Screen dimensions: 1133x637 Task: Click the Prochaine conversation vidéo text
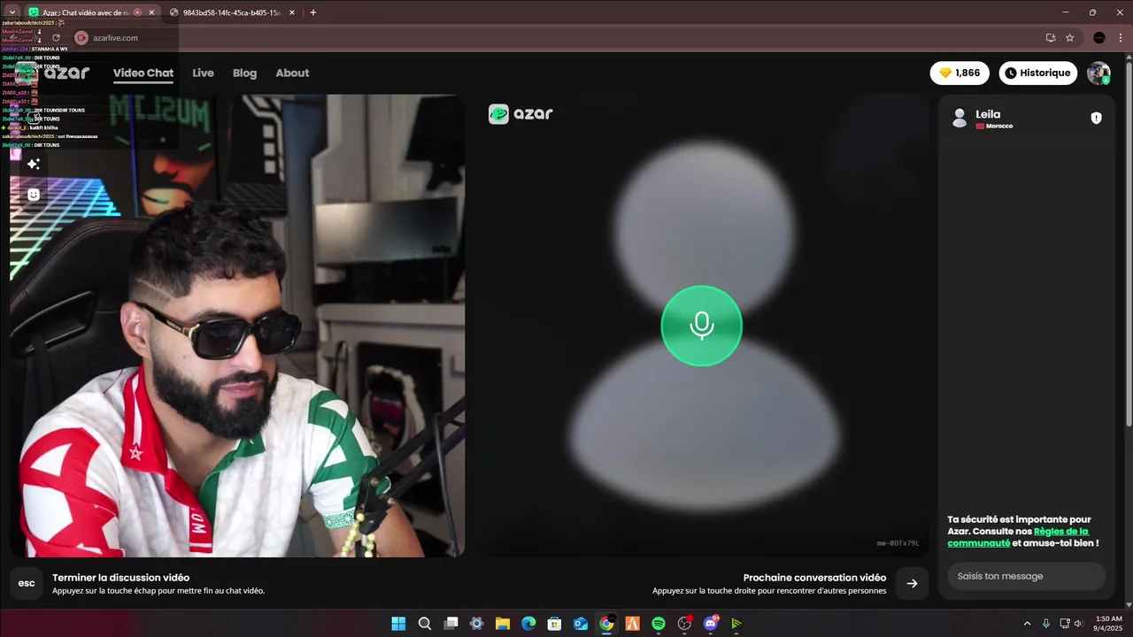(x=814, y=578)
